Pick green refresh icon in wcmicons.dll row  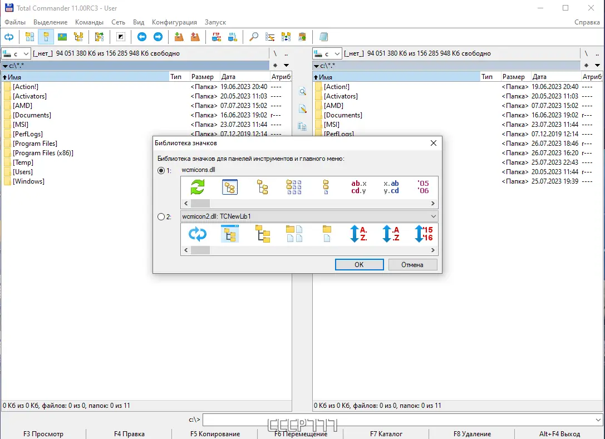[x=198, y=187]
